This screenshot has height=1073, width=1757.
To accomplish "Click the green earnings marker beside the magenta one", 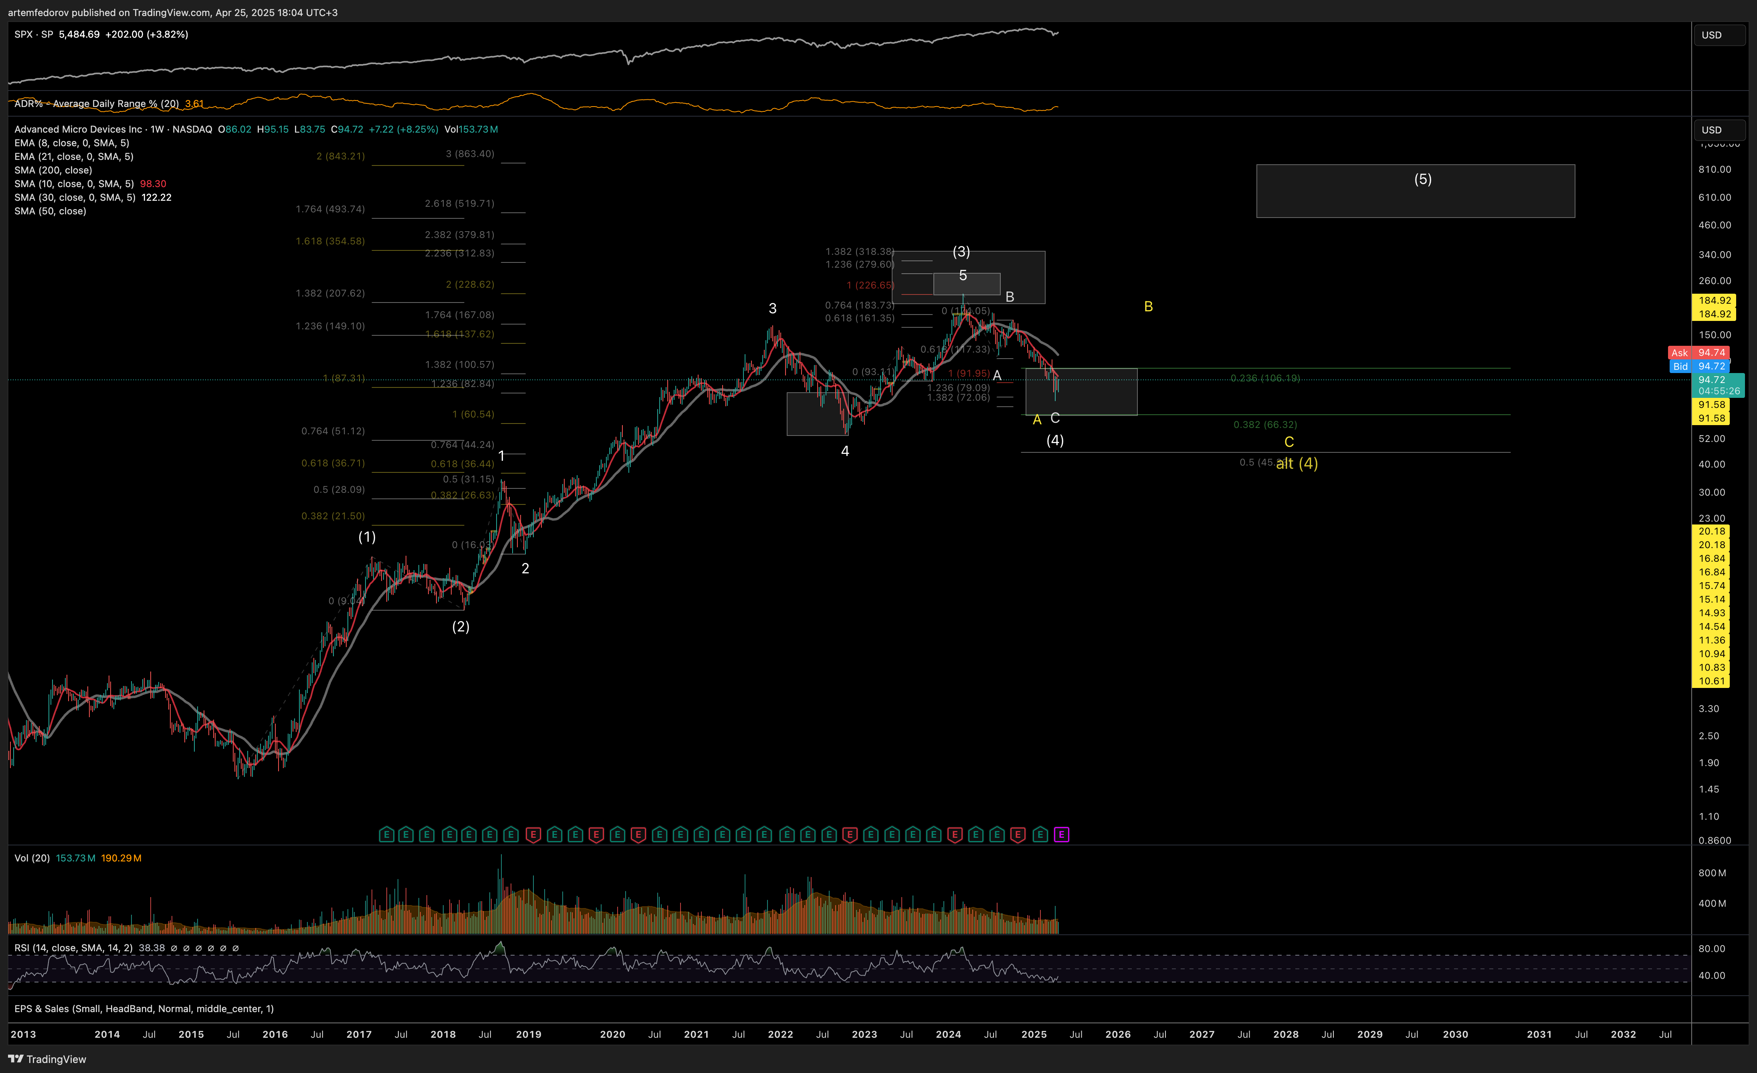I will (x=1040, y=834).
